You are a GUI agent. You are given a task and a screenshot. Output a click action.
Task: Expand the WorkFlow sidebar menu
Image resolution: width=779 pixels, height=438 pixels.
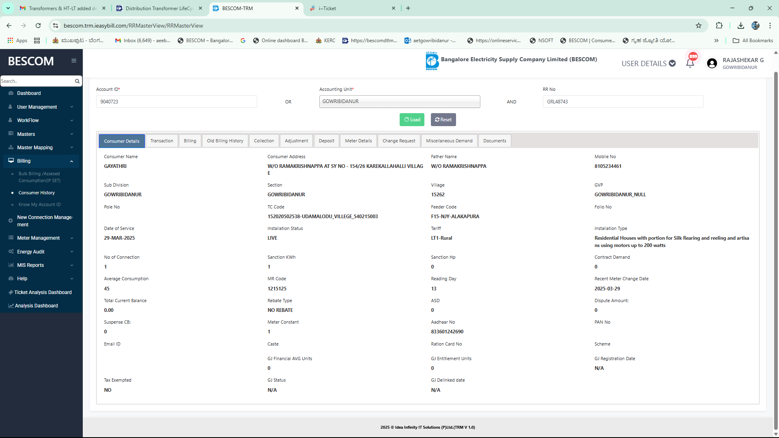tap(41, 120)
